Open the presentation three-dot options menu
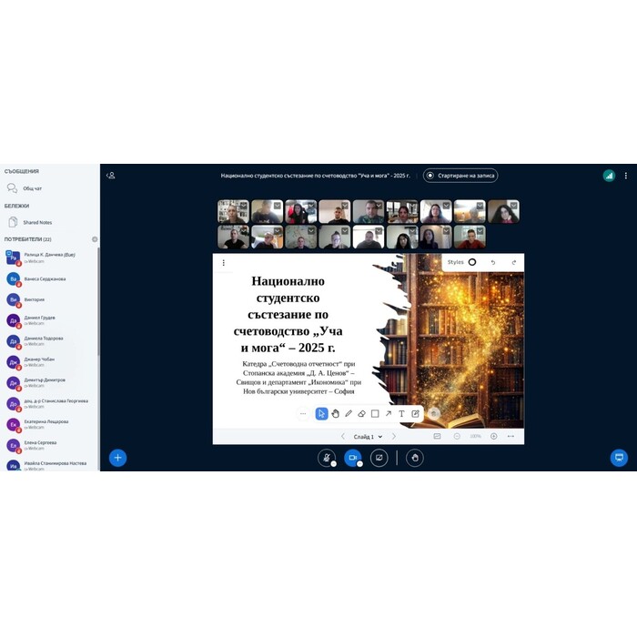 pos(224,263)
